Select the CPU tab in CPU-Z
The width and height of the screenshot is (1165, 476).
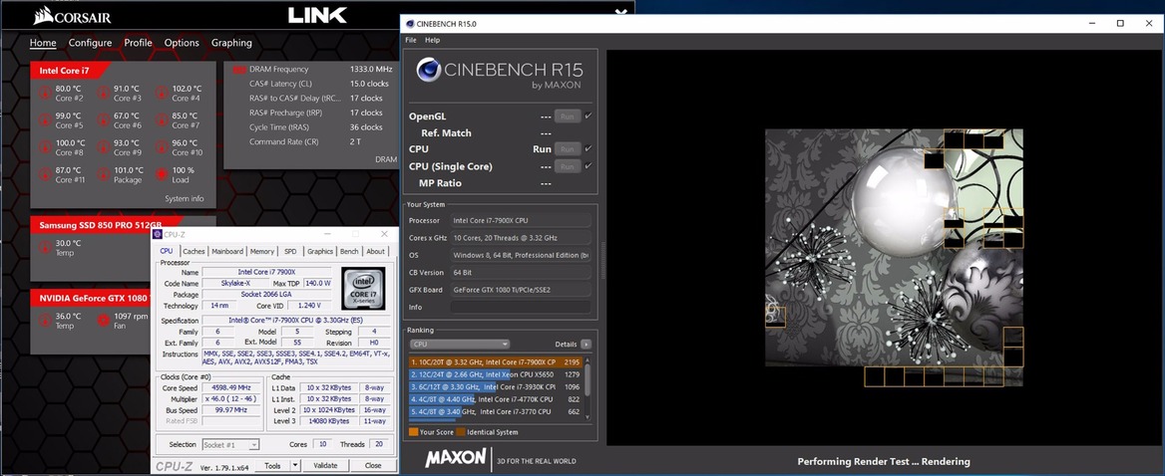(x=167, y=251)
